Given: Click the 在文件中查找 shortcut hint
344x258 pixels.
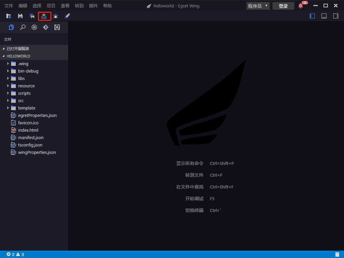Looking at the screenshot, I should 190,187.
